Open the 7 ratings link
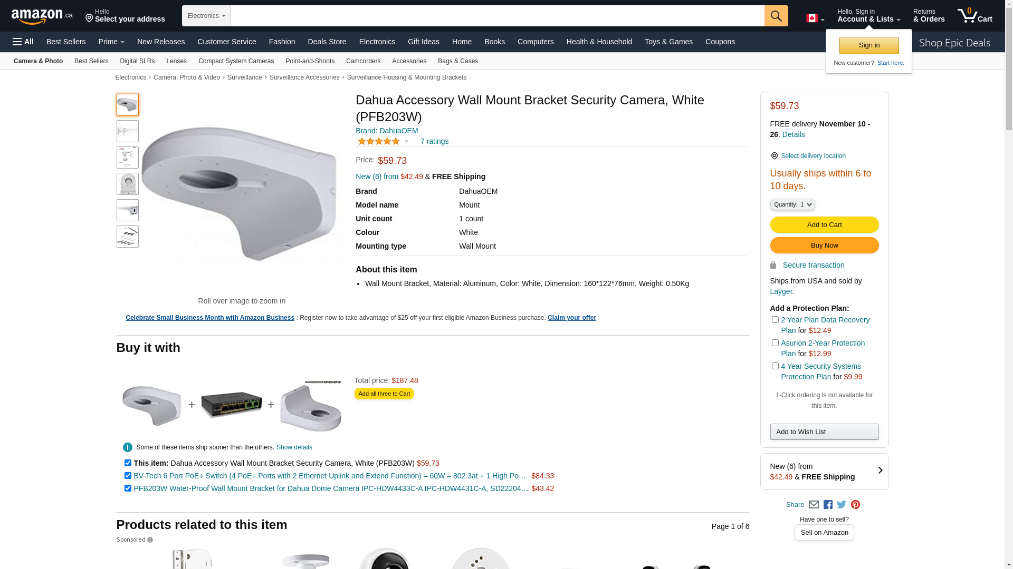The width and height of the screenshot is (1013, 569). point(434,141)
